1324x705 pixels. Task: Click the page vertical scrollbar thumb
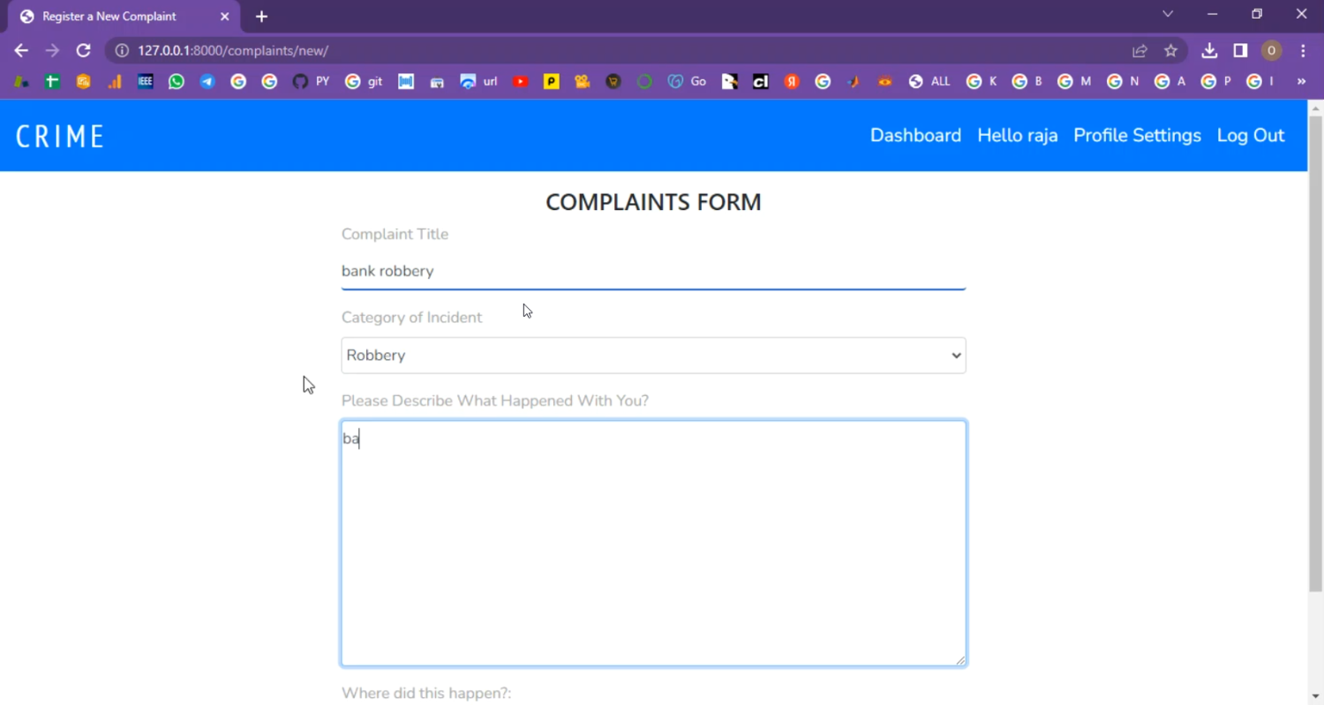coord(1315,353)
